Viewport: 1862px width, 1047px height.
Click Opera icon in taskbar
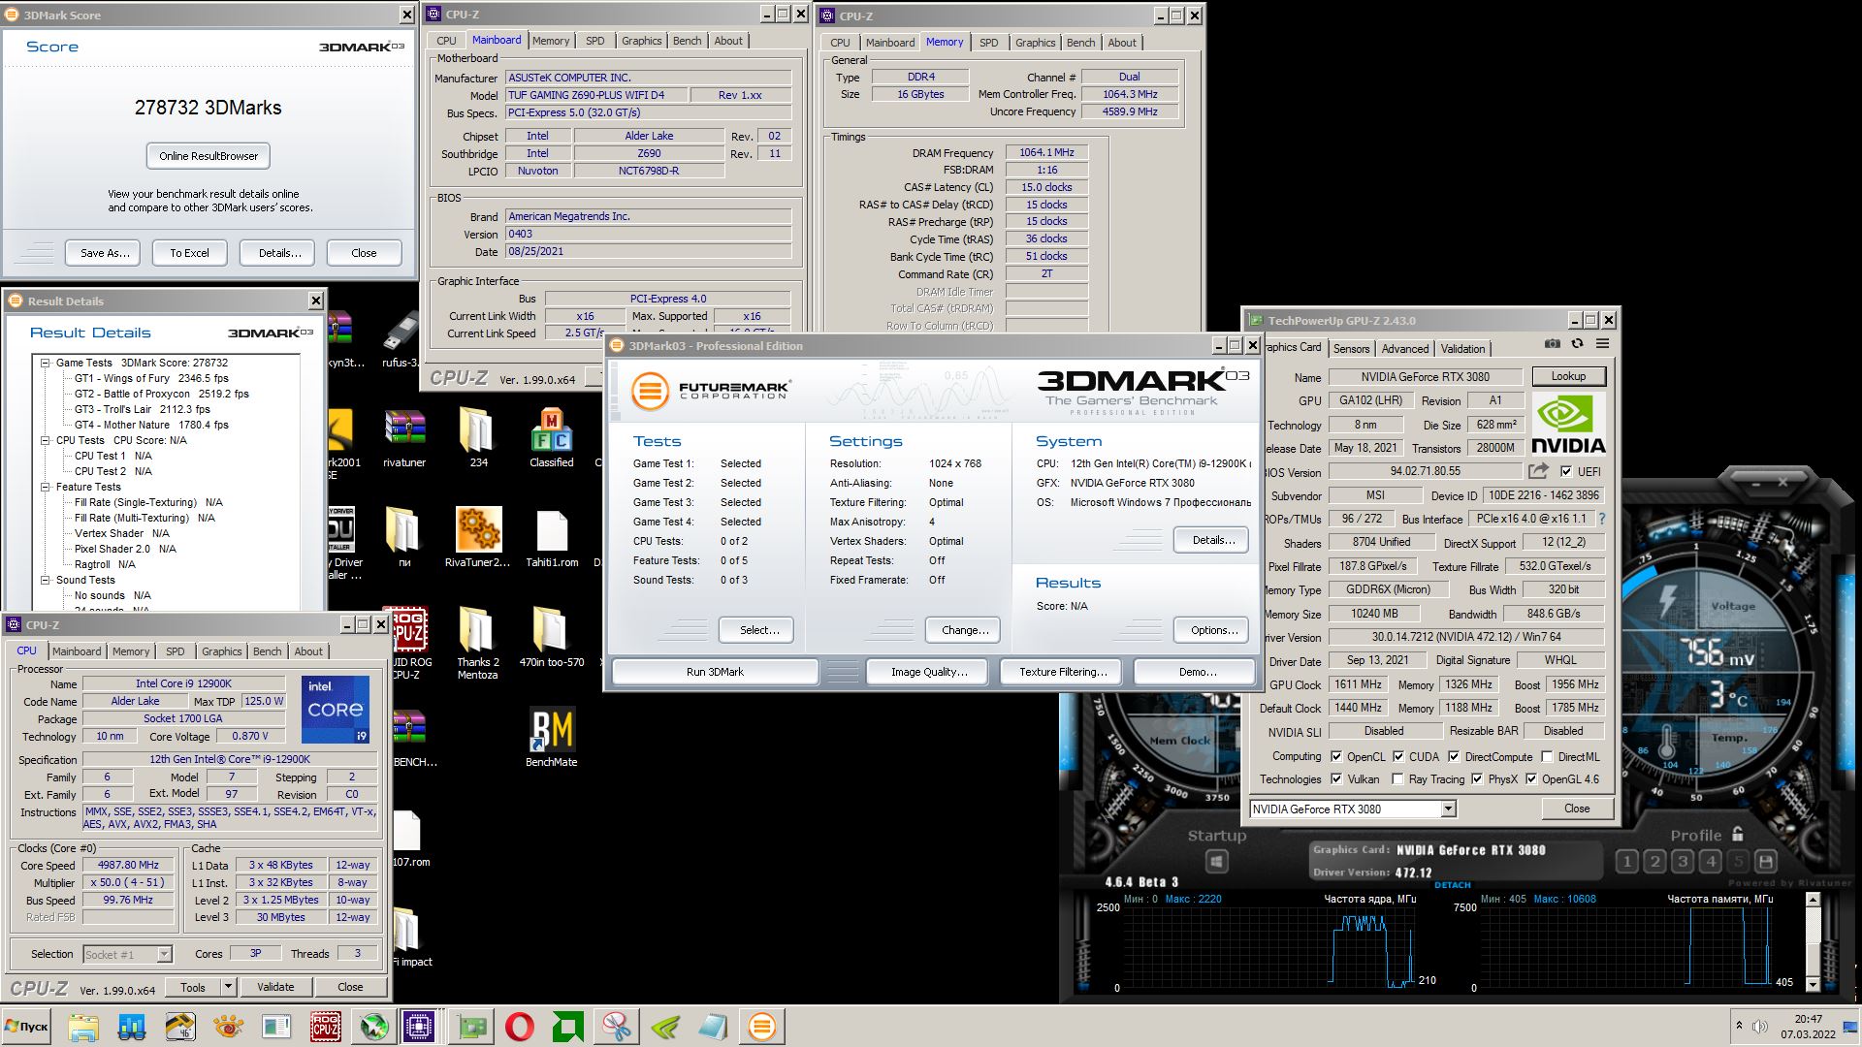point(520,1027)
